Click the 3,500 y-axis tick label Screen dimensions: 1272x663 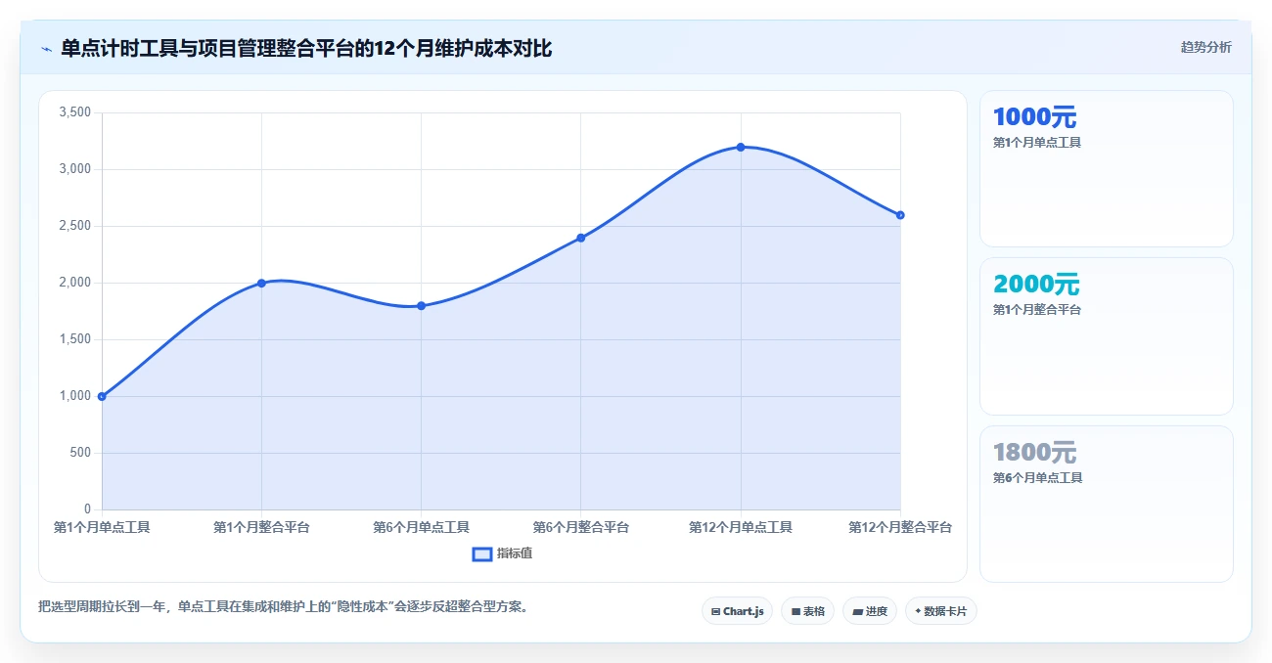coord(75,112)
